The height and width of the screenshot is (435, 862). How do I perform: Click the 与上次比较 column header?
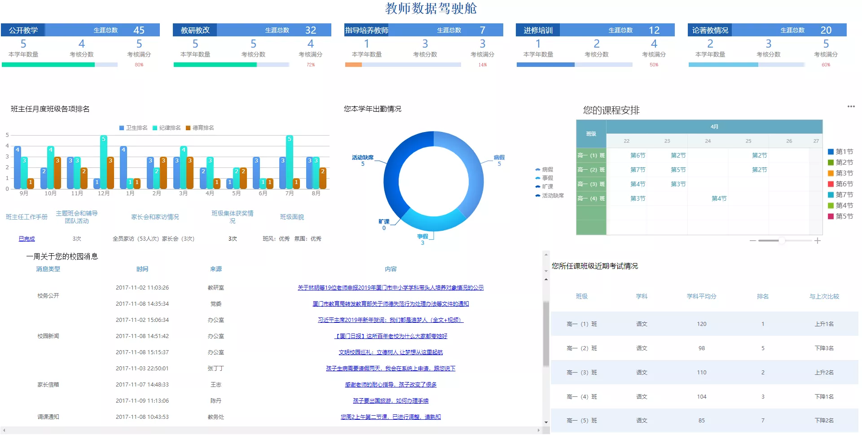pyautogui.click(x=824, y=296)
